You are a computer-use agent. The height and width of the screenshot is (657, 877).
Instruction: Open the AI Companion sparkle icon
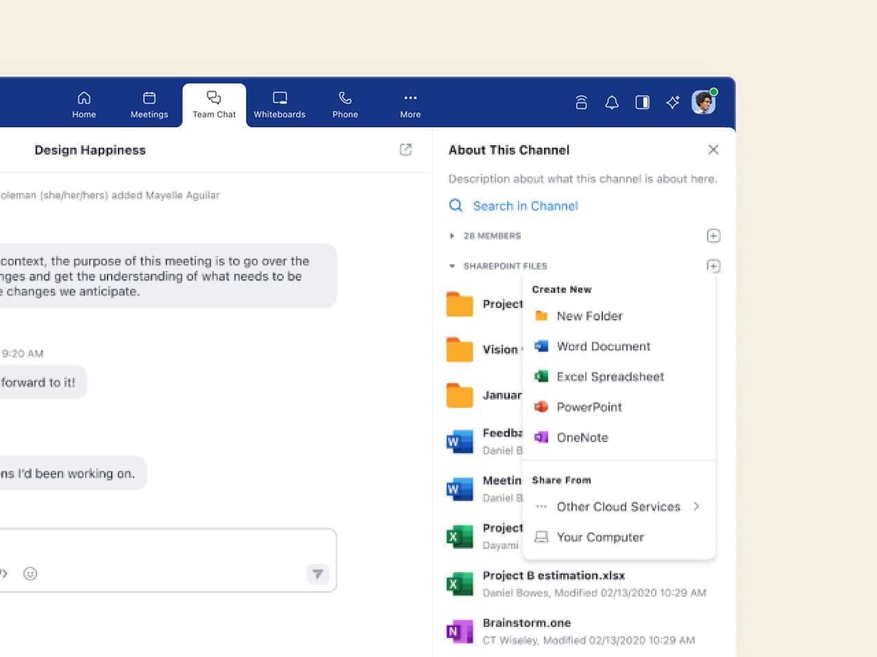[673, 103]
